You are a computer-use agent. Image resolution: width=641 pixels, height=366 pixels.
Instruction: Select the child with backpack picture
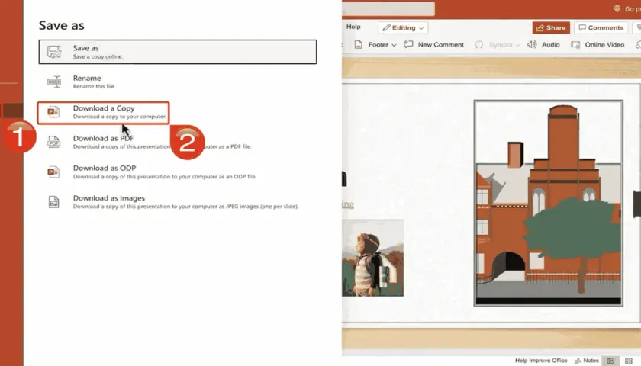point(373,258)
